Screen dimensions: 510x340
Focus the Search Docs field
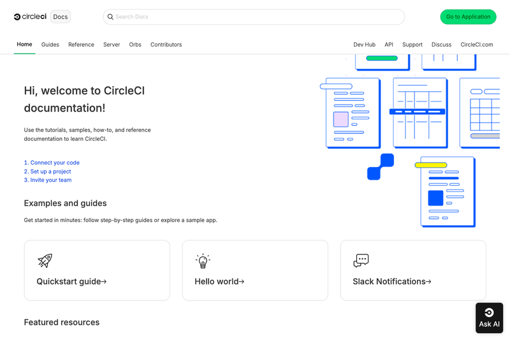(254, 17)
